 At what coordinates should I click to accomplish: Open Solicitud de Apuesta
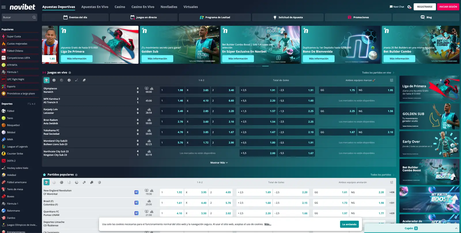point(288,17)
